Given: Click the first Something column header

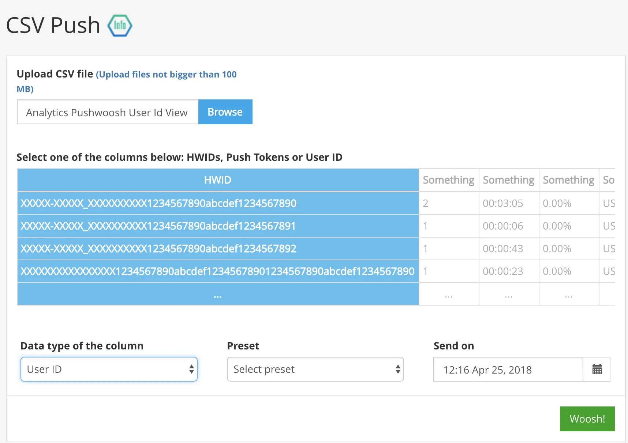Looking at the screenshot, I should click(448, 179).
